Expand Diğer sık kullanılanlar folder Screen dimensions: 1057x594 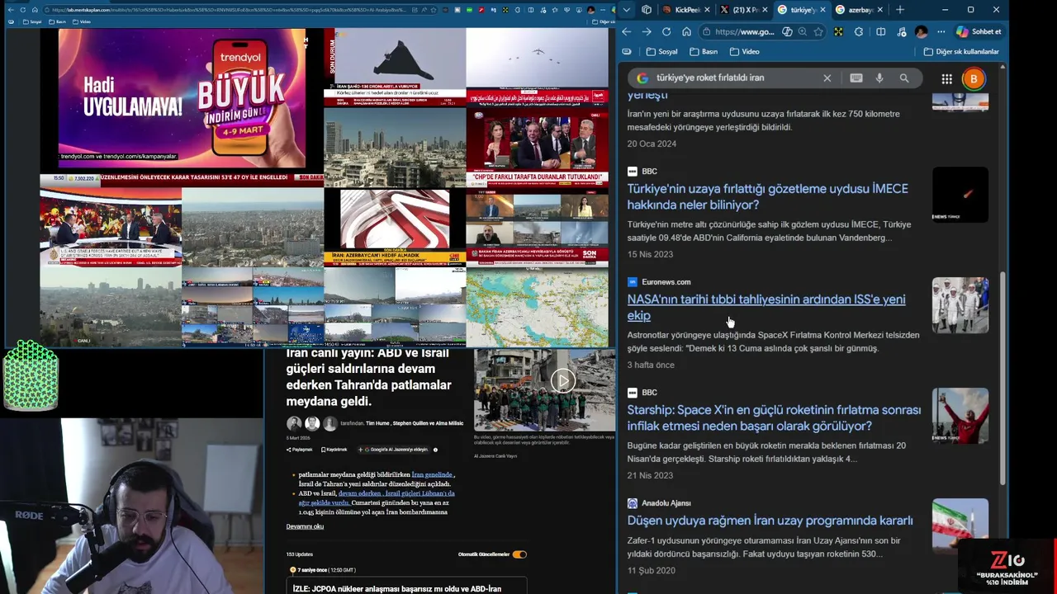click(961, 51)
